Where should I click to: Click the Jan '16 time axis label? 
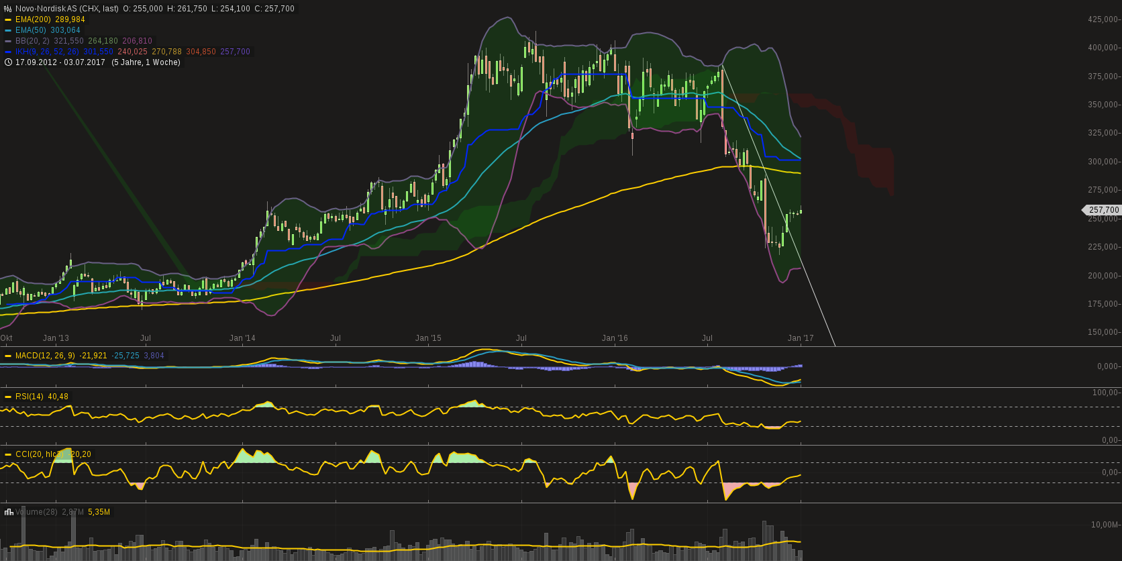[x=615, y=338]
